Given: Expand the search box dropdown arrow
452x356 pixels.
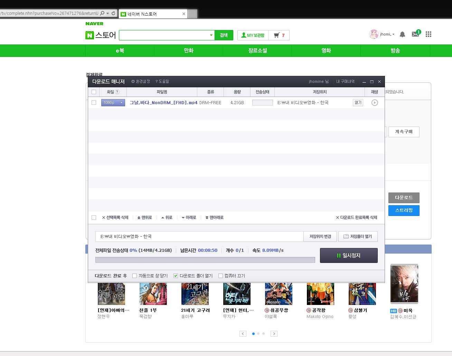Looking at the screenshot, I should point(211,35).
